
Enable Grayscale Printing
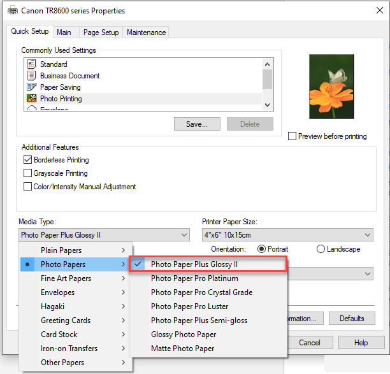tap(27, 173)
